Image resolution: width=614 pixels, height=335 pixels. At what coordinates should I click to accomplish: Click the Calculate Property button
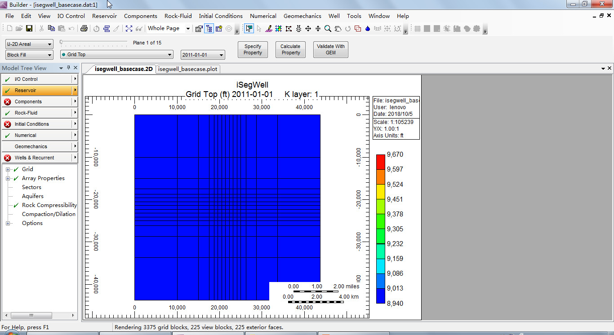click(x=290, y=49)
